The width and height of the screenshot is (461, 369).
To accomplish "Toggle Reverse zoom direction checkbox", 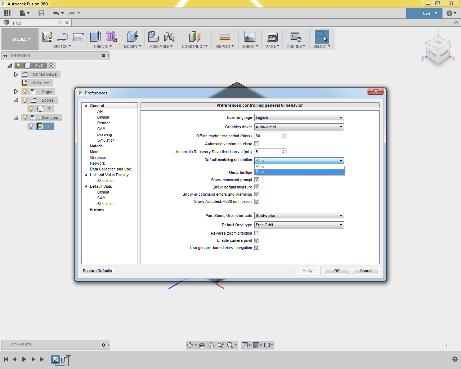I will (x=257, y=233).
